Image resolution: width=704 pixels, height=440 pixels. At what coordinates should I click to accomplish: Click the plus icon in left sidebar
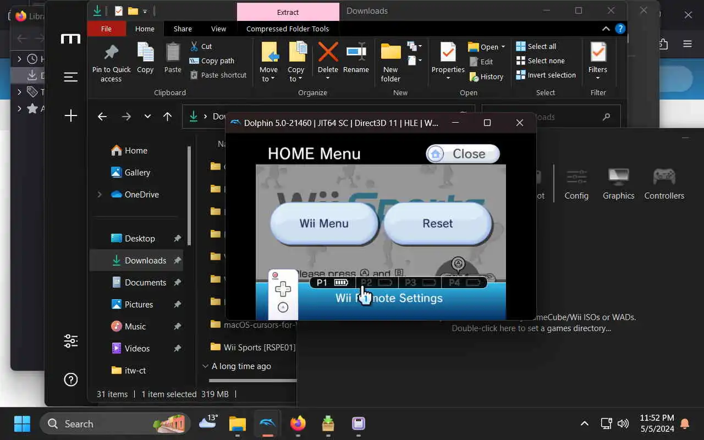coord(70,116)
